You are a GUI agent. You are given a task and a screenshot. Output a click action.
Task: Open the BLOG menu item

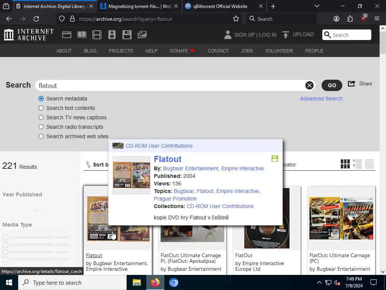click(90, 51)
